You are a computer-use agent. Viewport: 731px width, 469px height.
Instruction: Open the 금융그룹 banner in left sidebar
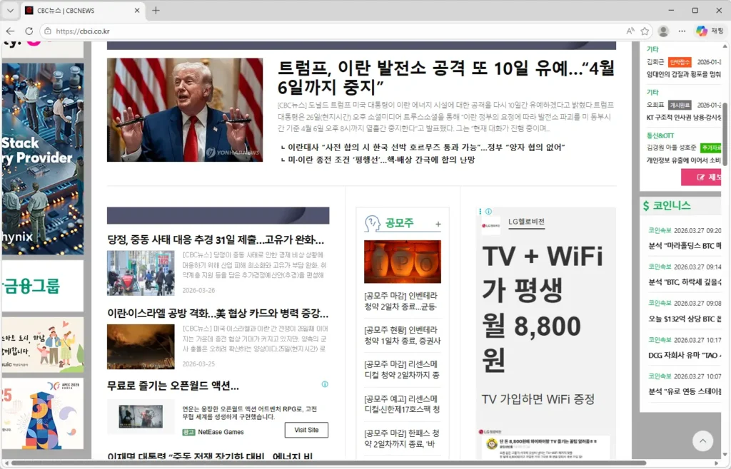point(43,286)
